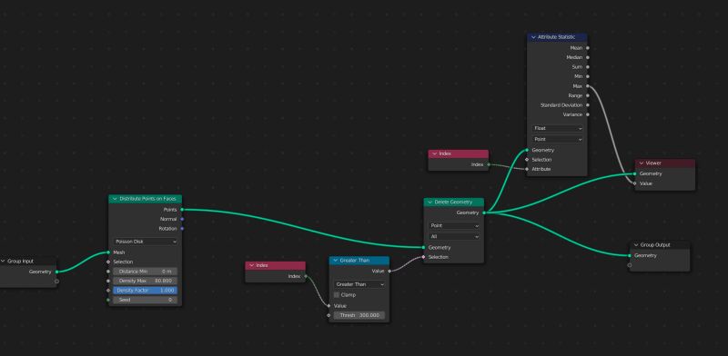Collapse the Distribute Points on Faces node
Viewport: 728px width, 356px height.
pyautogui.click(x=115, y=199)
